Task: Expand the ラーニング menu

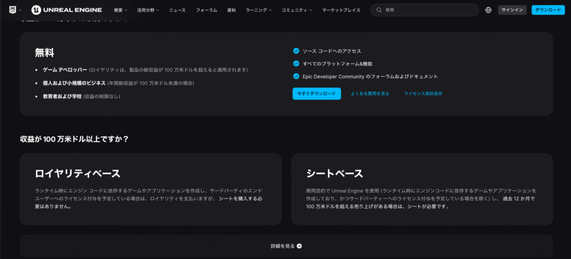Action: 259,10
